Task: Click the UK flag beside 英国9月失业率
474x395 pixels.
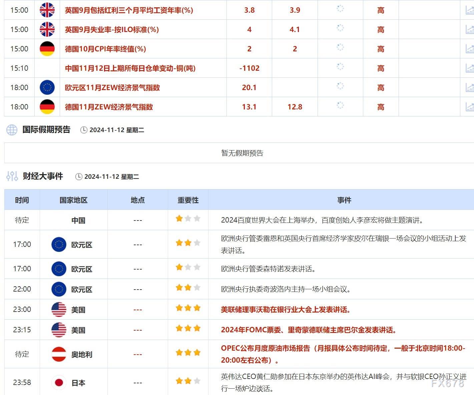Action: [x=47, y=29]
